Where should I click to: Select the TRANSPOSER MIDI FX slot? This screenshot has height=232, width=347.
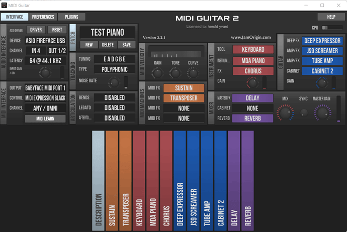tap(184, 98)
